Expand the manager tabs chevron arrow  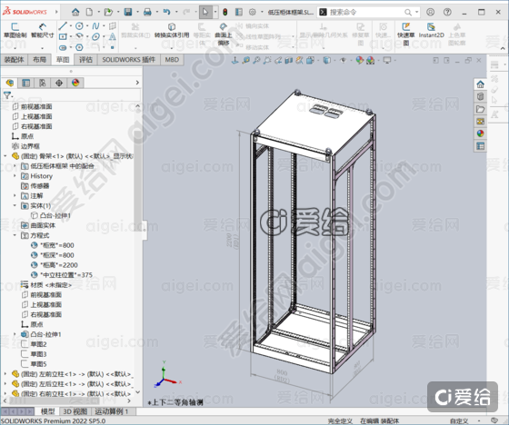coord(137,83)
